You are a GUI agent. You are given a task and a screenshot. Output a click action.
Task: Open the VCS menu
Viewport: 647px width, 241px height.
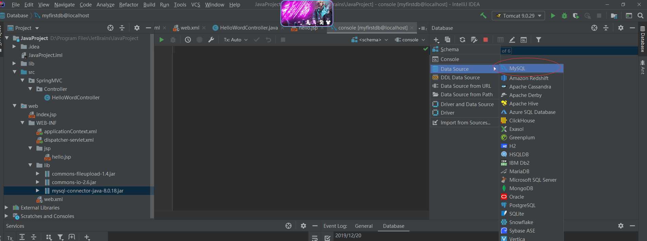point(195,4)
